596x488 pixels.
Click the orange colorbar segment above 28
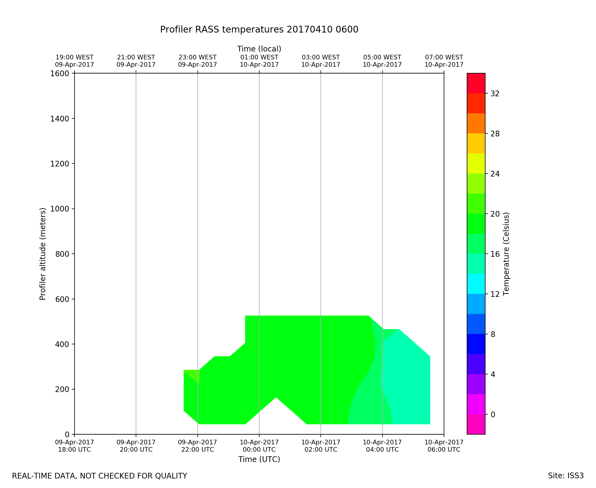[x=476, y=123]
